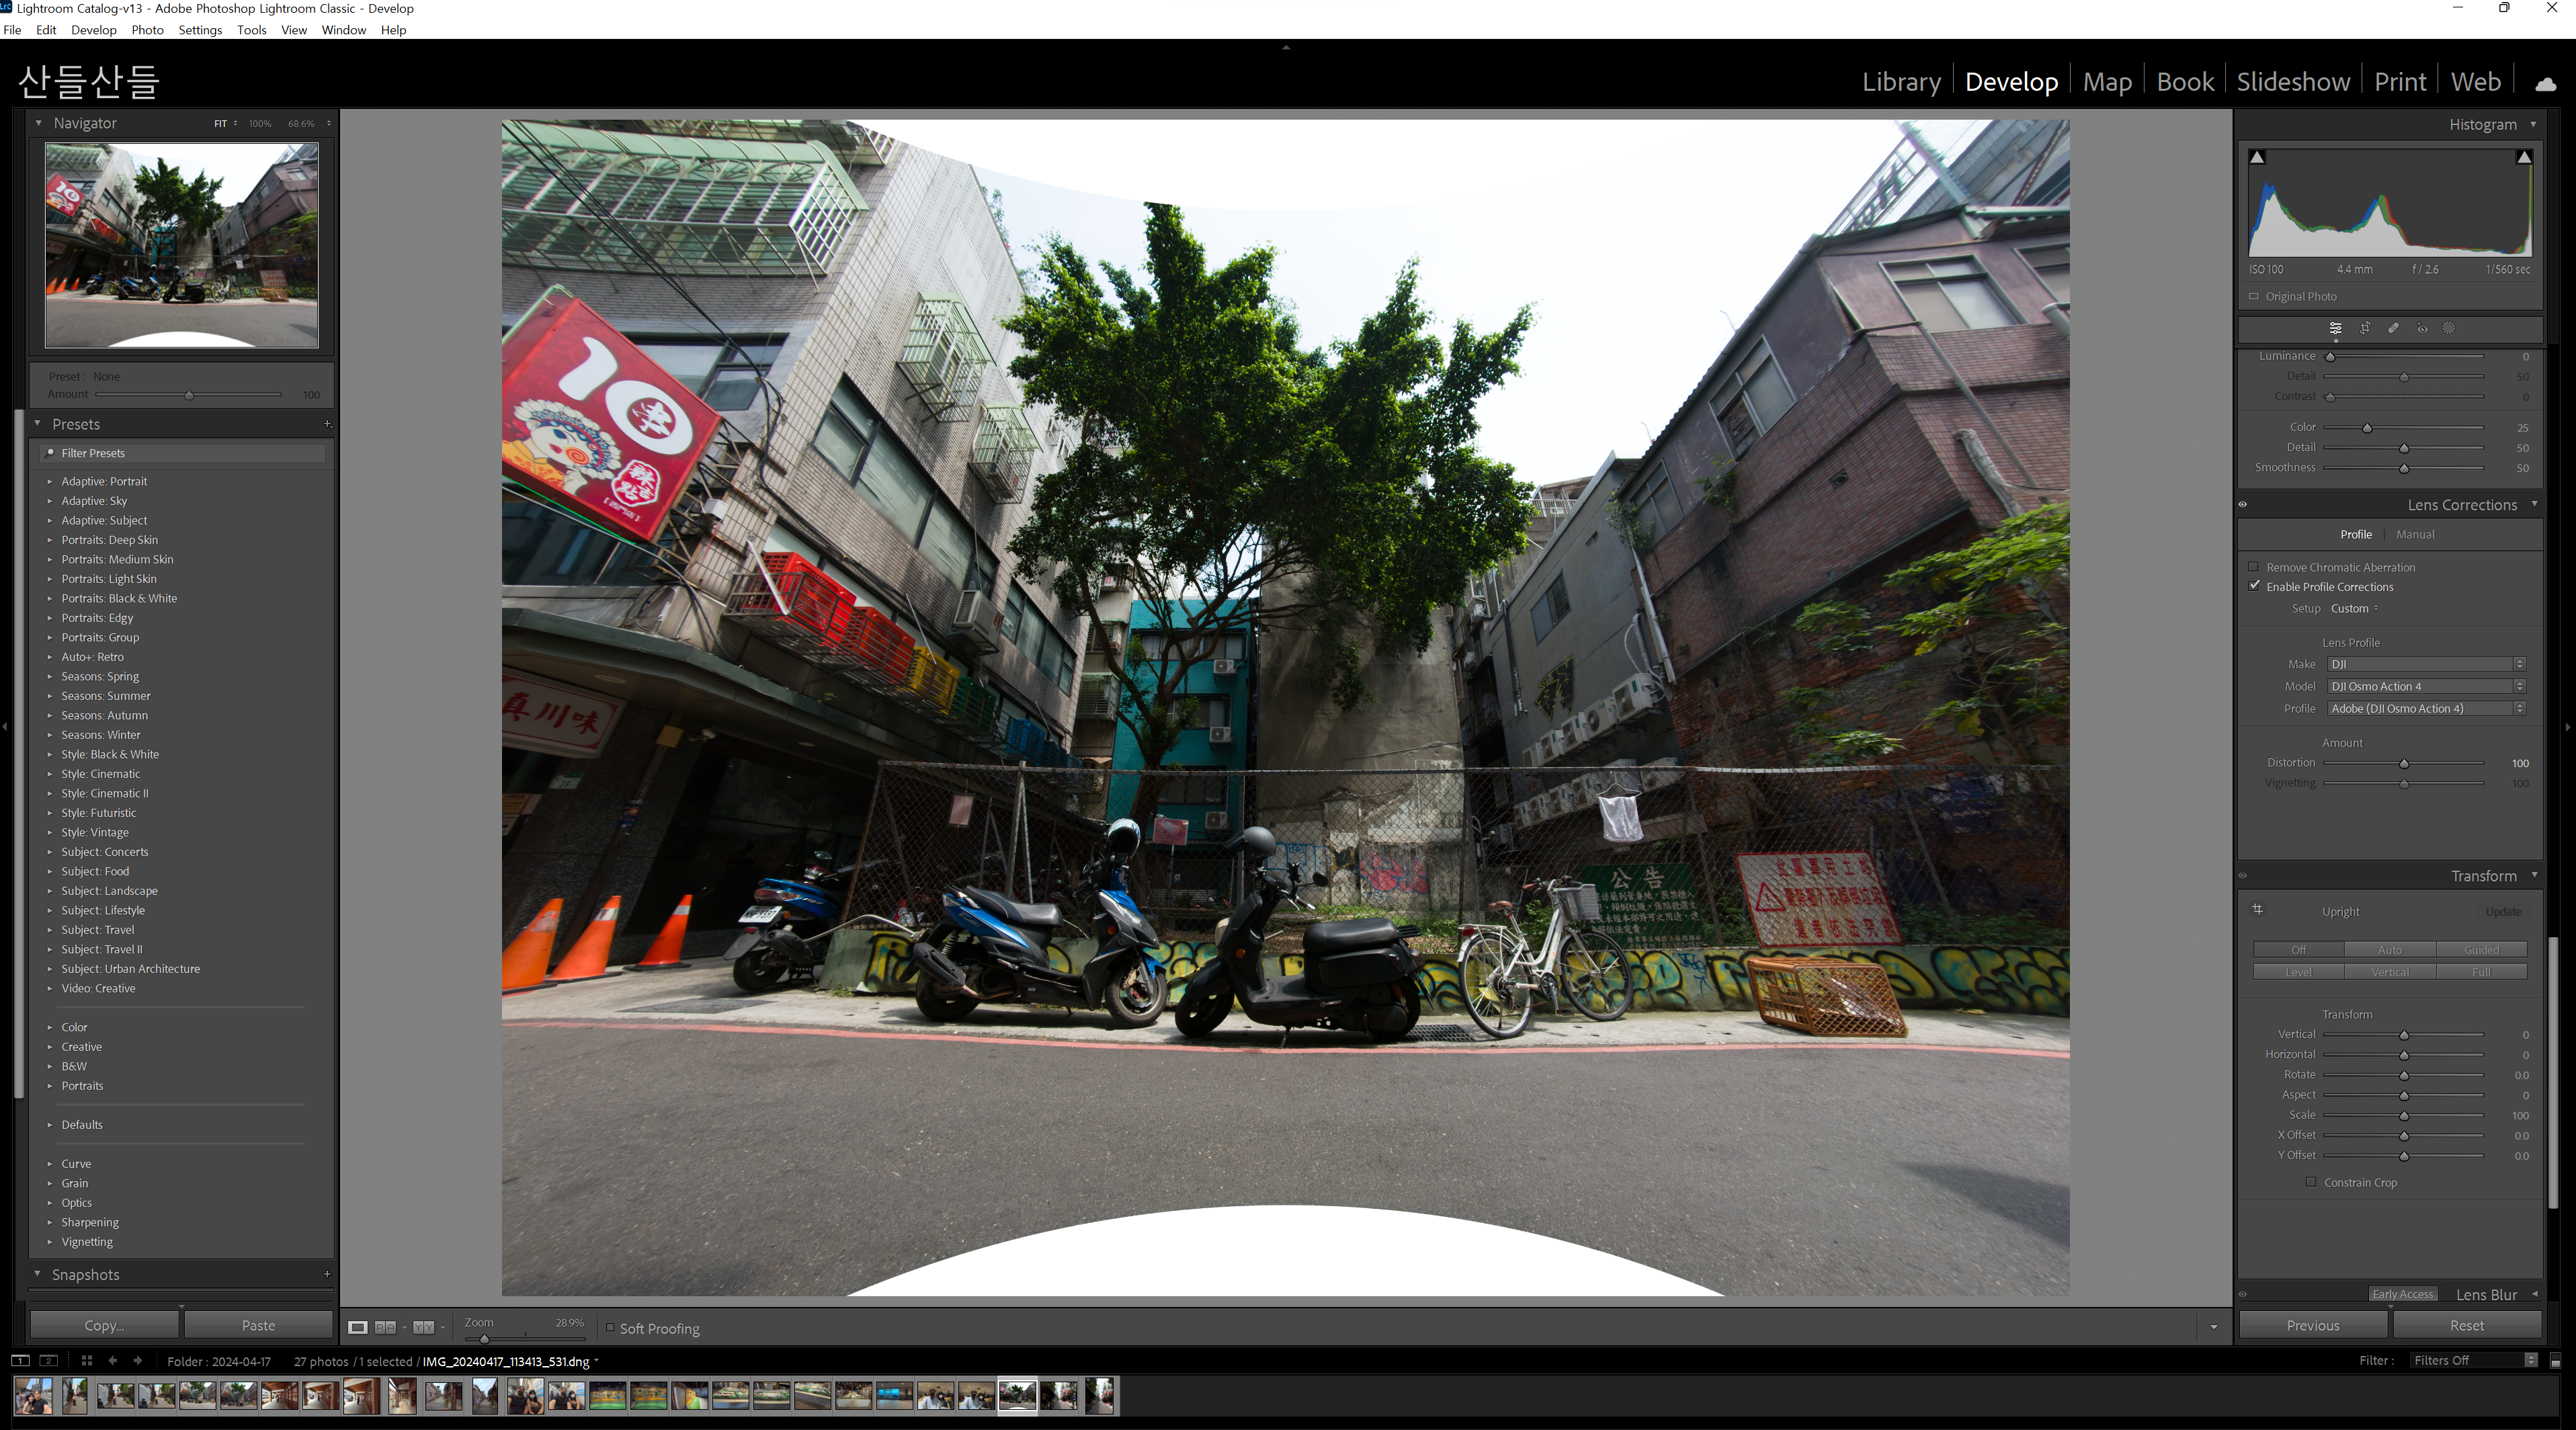
Task: Switch to the Library module
Action: [x=1901, y=82]
